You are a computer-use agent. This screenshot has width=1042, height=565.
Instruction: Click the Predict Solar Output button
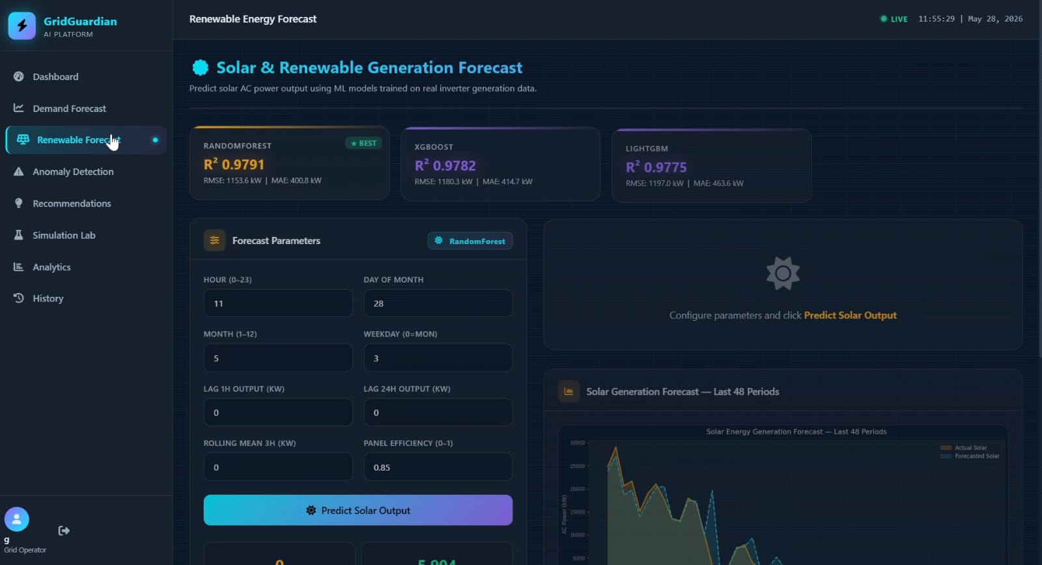pyautogui.click(x=358, y=510)
